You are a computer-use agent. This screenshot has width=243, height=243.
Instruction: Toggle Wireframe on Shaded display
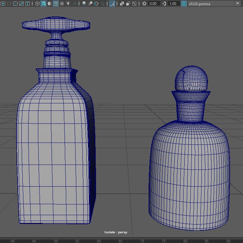[x=56, y=4]
